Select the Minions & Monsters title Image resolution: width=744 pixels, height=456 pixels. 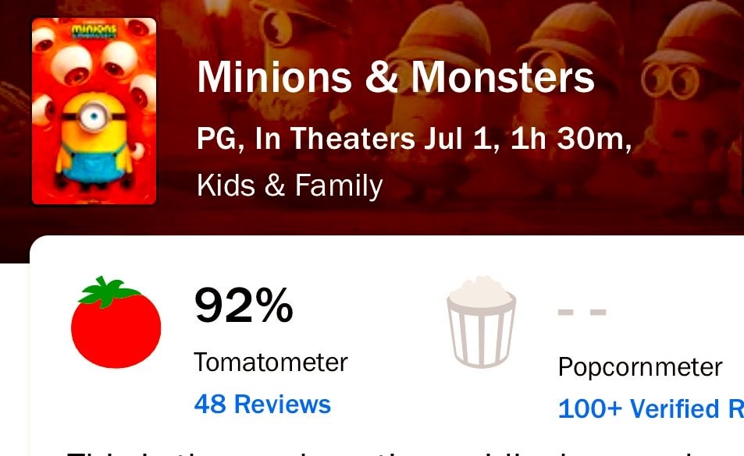tap(396, 77)
